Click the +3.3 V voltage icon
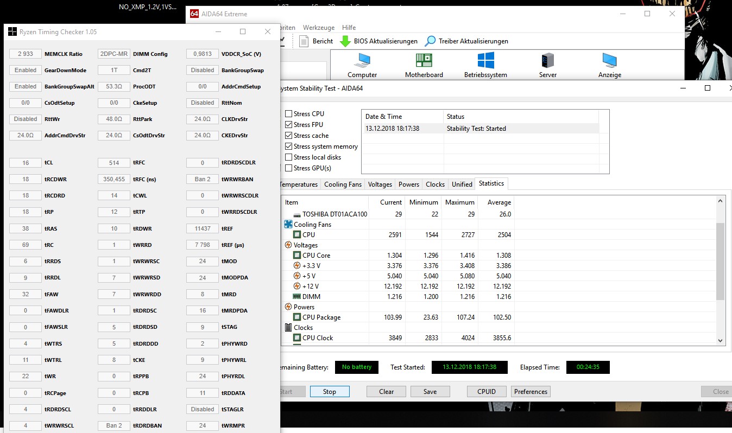 click(x=297, y=265)
